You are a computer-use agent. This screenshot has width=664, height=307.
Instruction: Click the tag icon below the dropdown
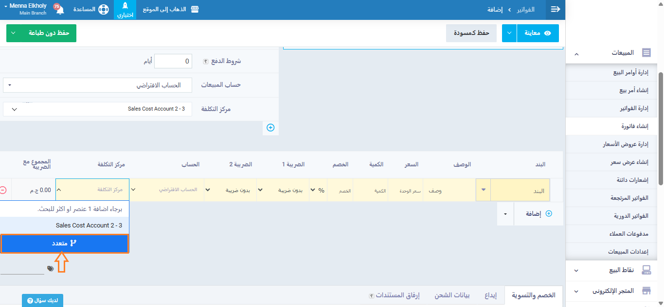[x=51, y=269]
